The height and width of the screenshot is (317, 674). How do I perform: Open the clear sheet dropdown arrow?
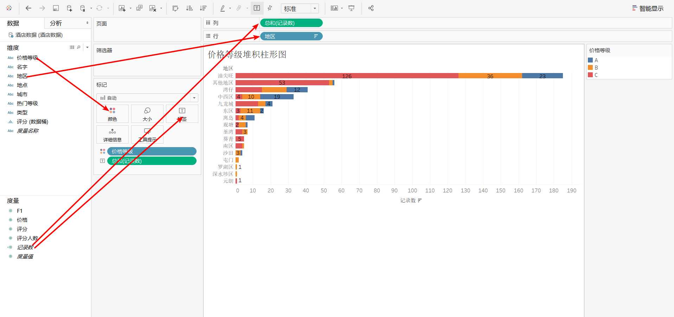coord(161,8)
